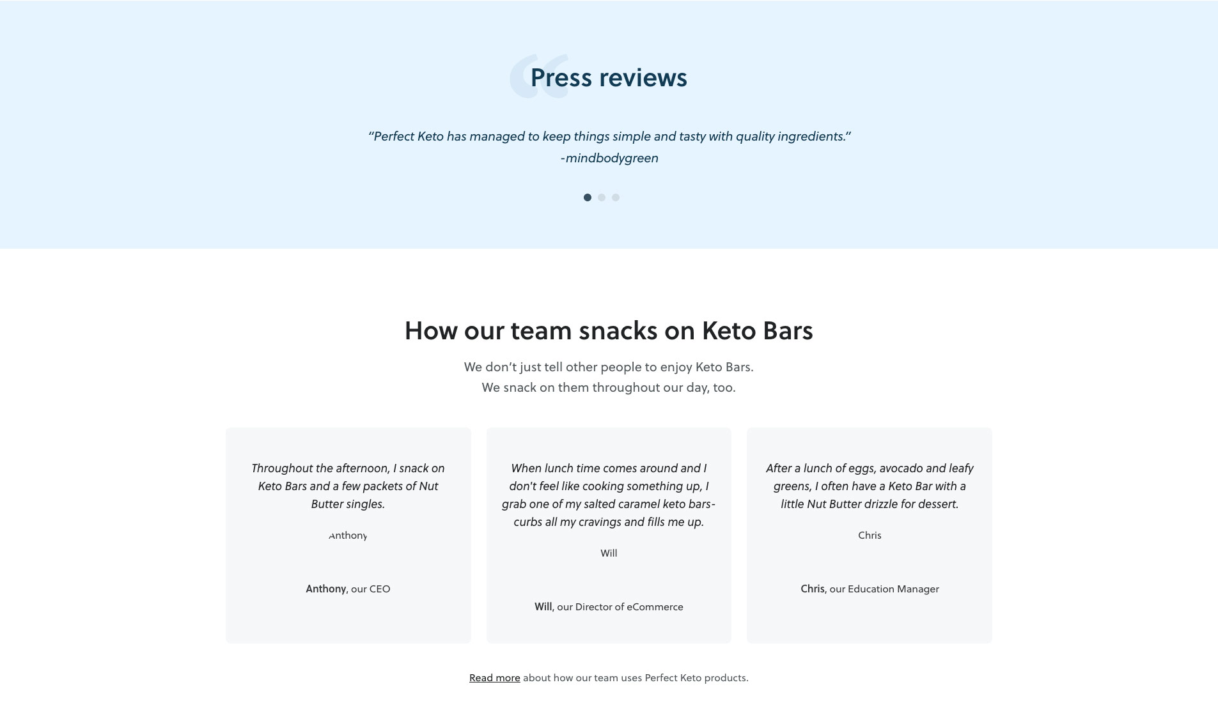Click 'Chris, our Education Manager' caption

(870, 589)
